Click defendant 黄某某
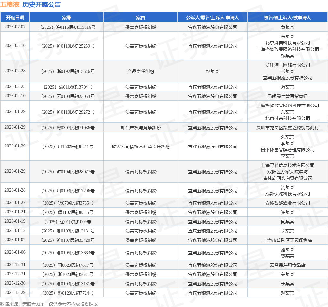This screenshot has height=307, width=328. click(287, 27)
